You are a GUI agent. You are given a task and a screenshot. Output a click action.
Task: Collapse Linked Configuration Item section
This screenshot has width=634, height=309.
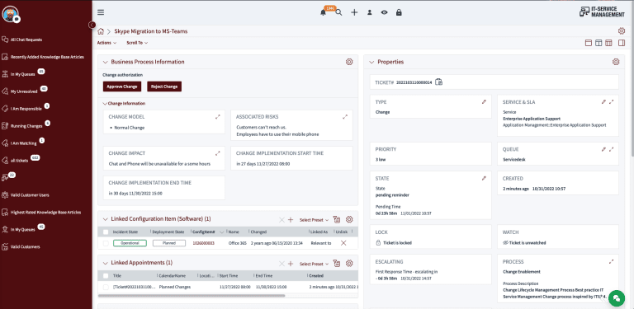105,219
